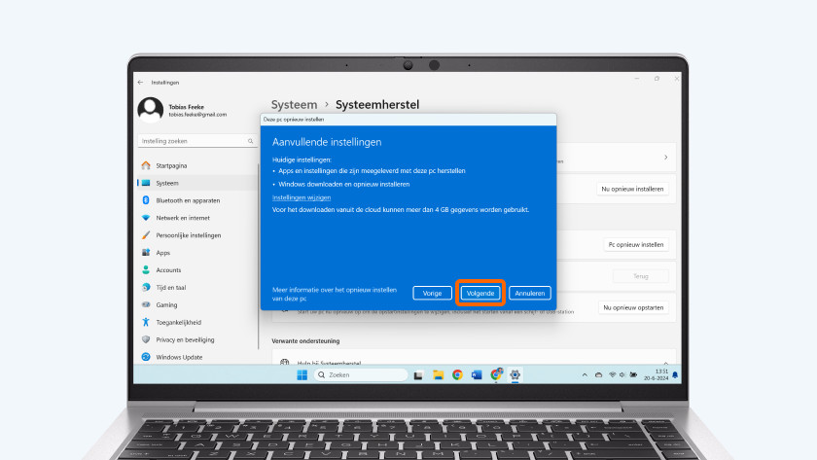Click the Netwerk en internet icon
Viewport: 817px width, 460px height.
coord(146,218)
